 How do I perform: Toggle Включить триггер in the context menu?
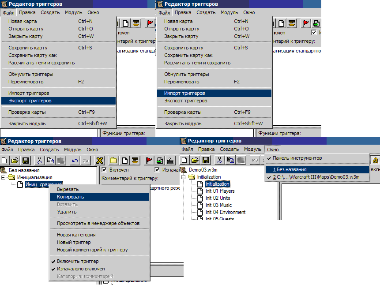(x=77, y=261)
